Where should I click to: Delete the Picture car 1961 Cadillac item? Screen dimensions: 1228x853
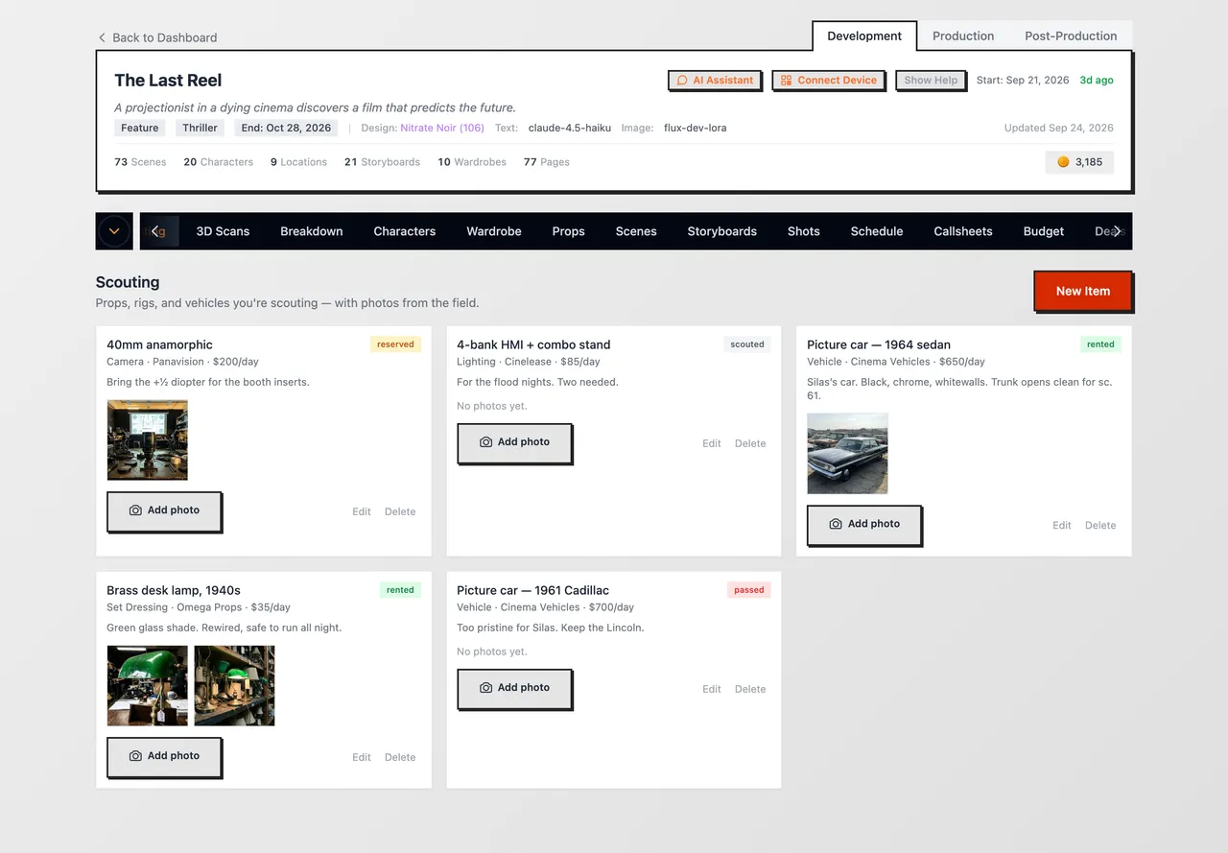(750, 689)
